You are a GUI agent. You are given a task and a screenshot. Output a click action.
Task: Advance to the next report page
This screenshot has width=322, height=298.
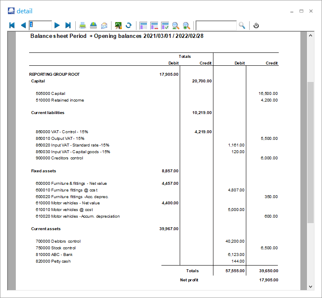pyautogui.click(x=57, y=25)
